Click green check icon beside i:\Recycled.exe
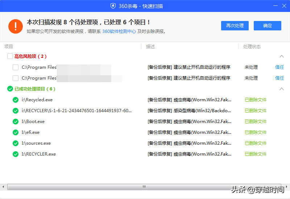The width and height of the screenshot is (290, 199). click(16, 100)
